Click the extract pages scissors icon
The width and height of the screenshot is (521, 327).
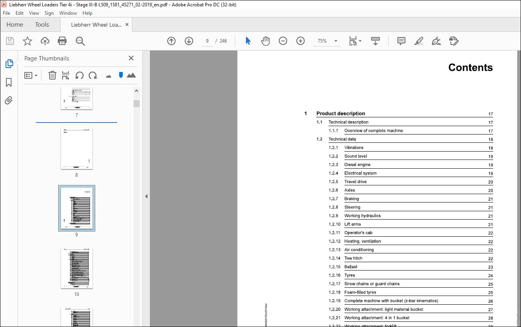66,75
